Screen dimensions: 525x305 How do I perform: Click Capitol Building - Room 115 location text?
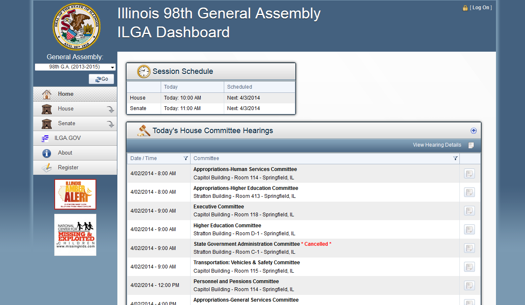point(244,271)
